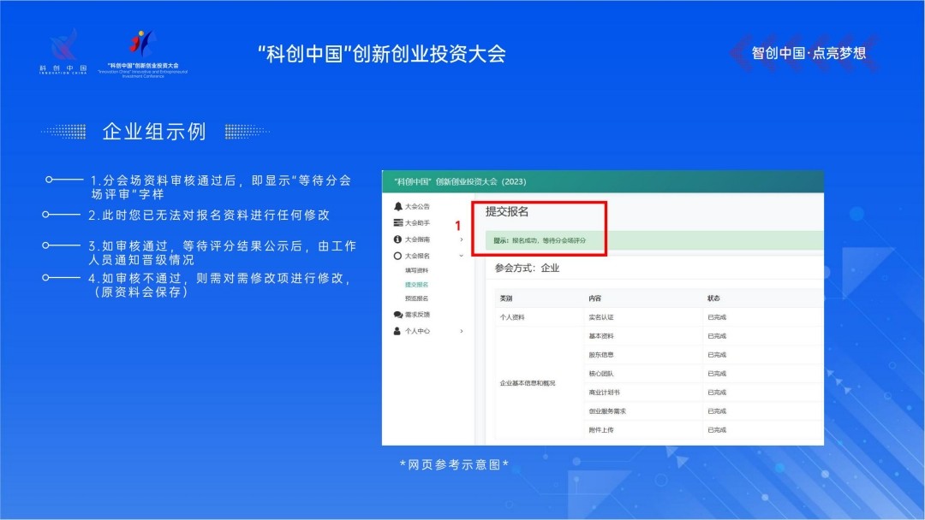Screen dimensions: 925x520
Task: Open 填写资料 in the sidebar
Action: 417,270
